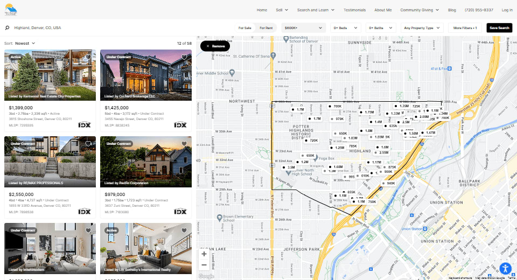The height and width of the screenshot is (280, 517).
Task: Click the Save Search button
Action: [499, 28]
